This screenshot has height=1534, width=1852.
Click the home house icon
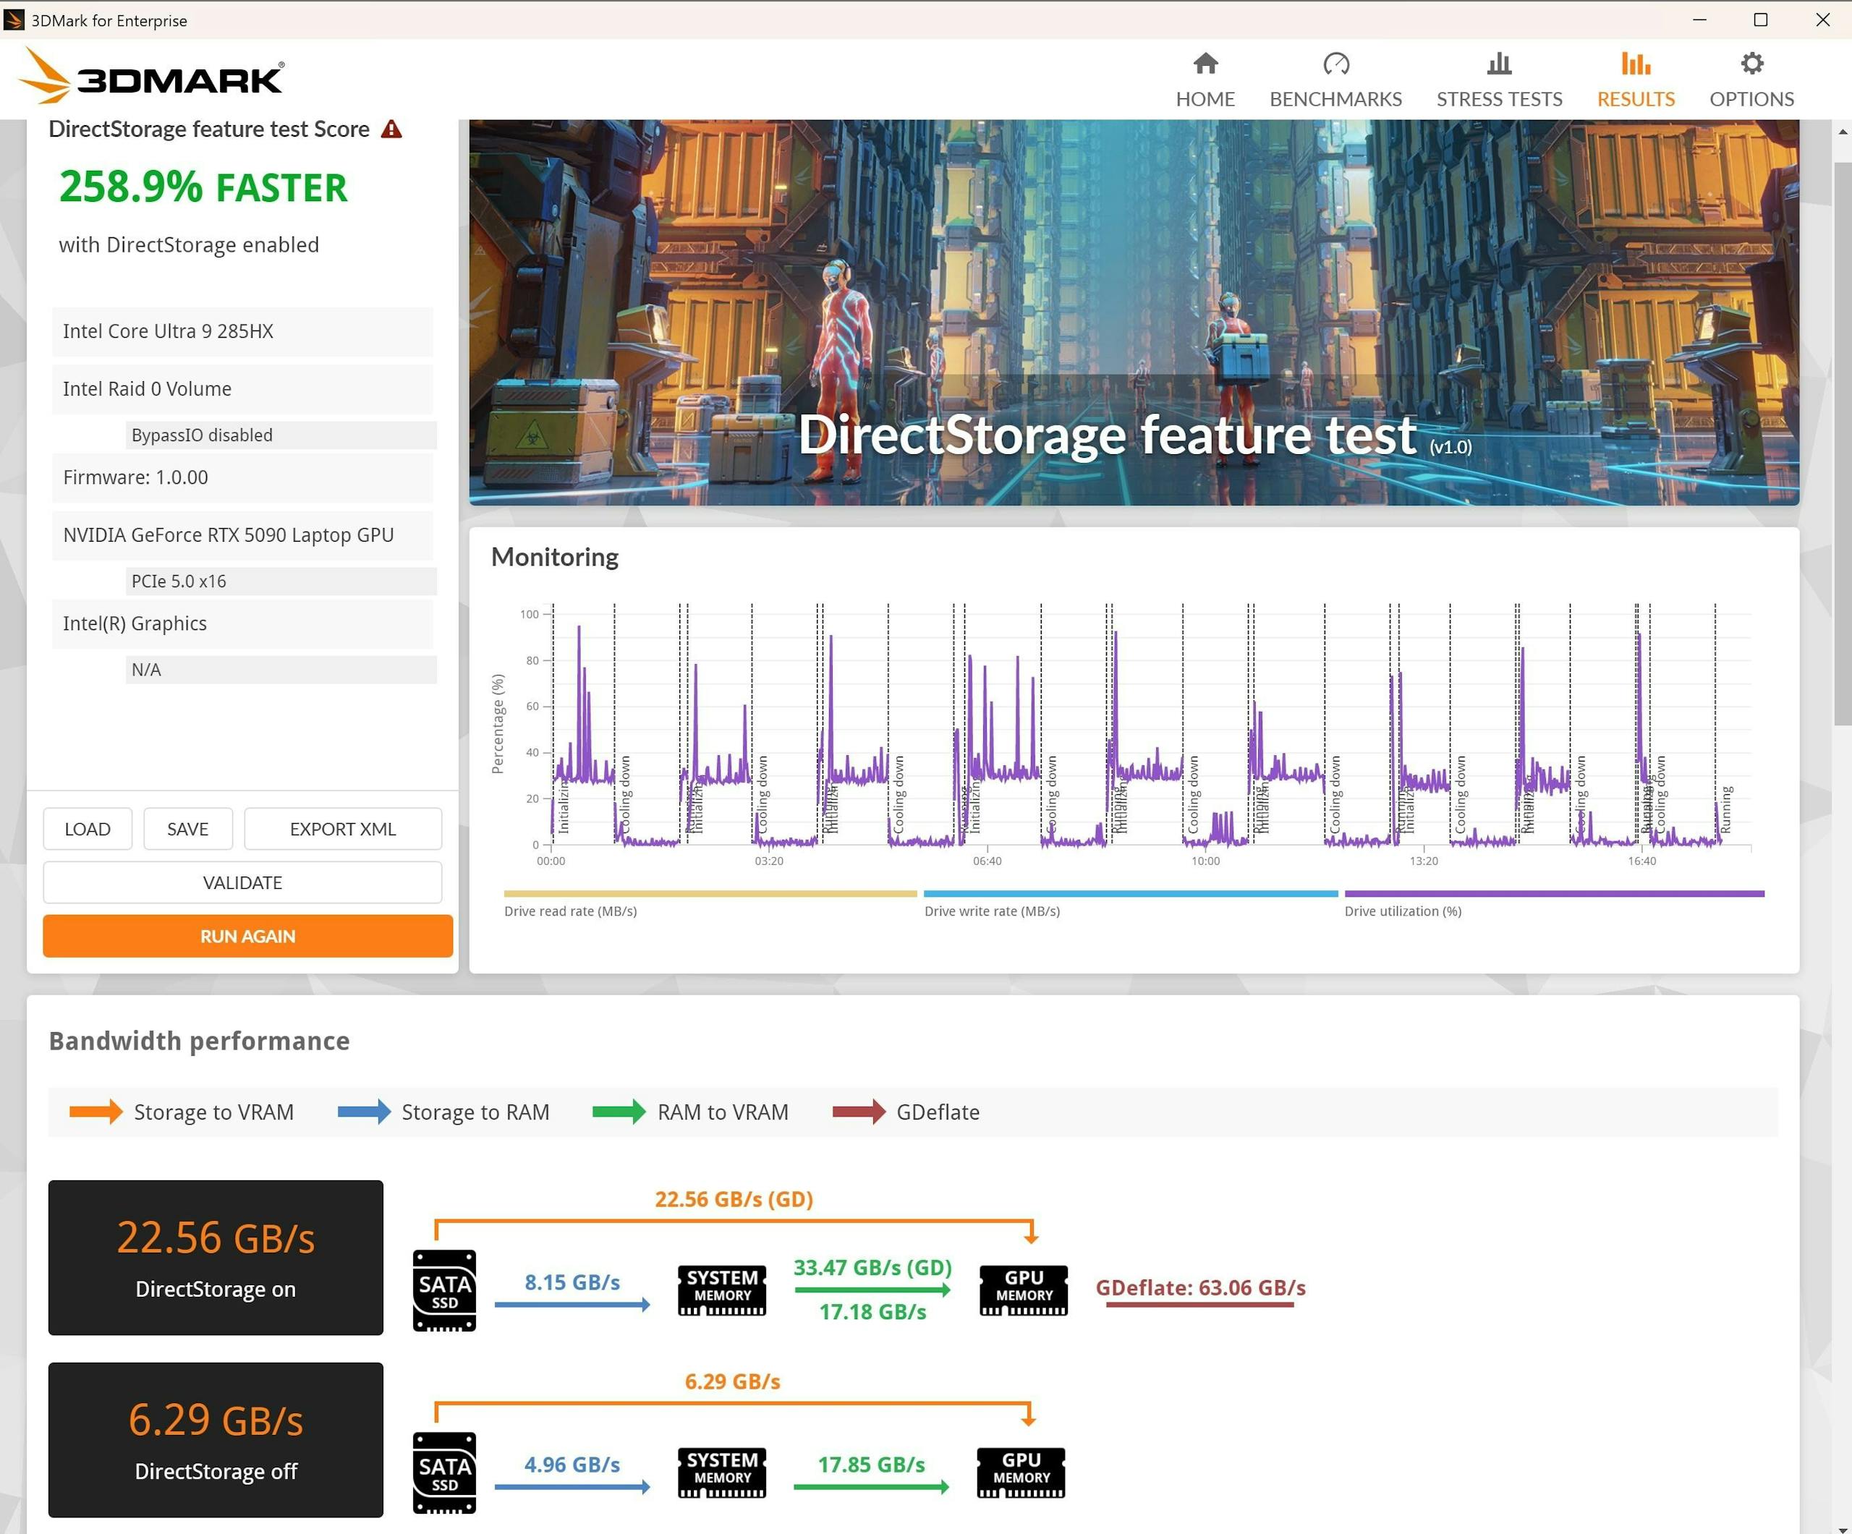(1205, 64)
